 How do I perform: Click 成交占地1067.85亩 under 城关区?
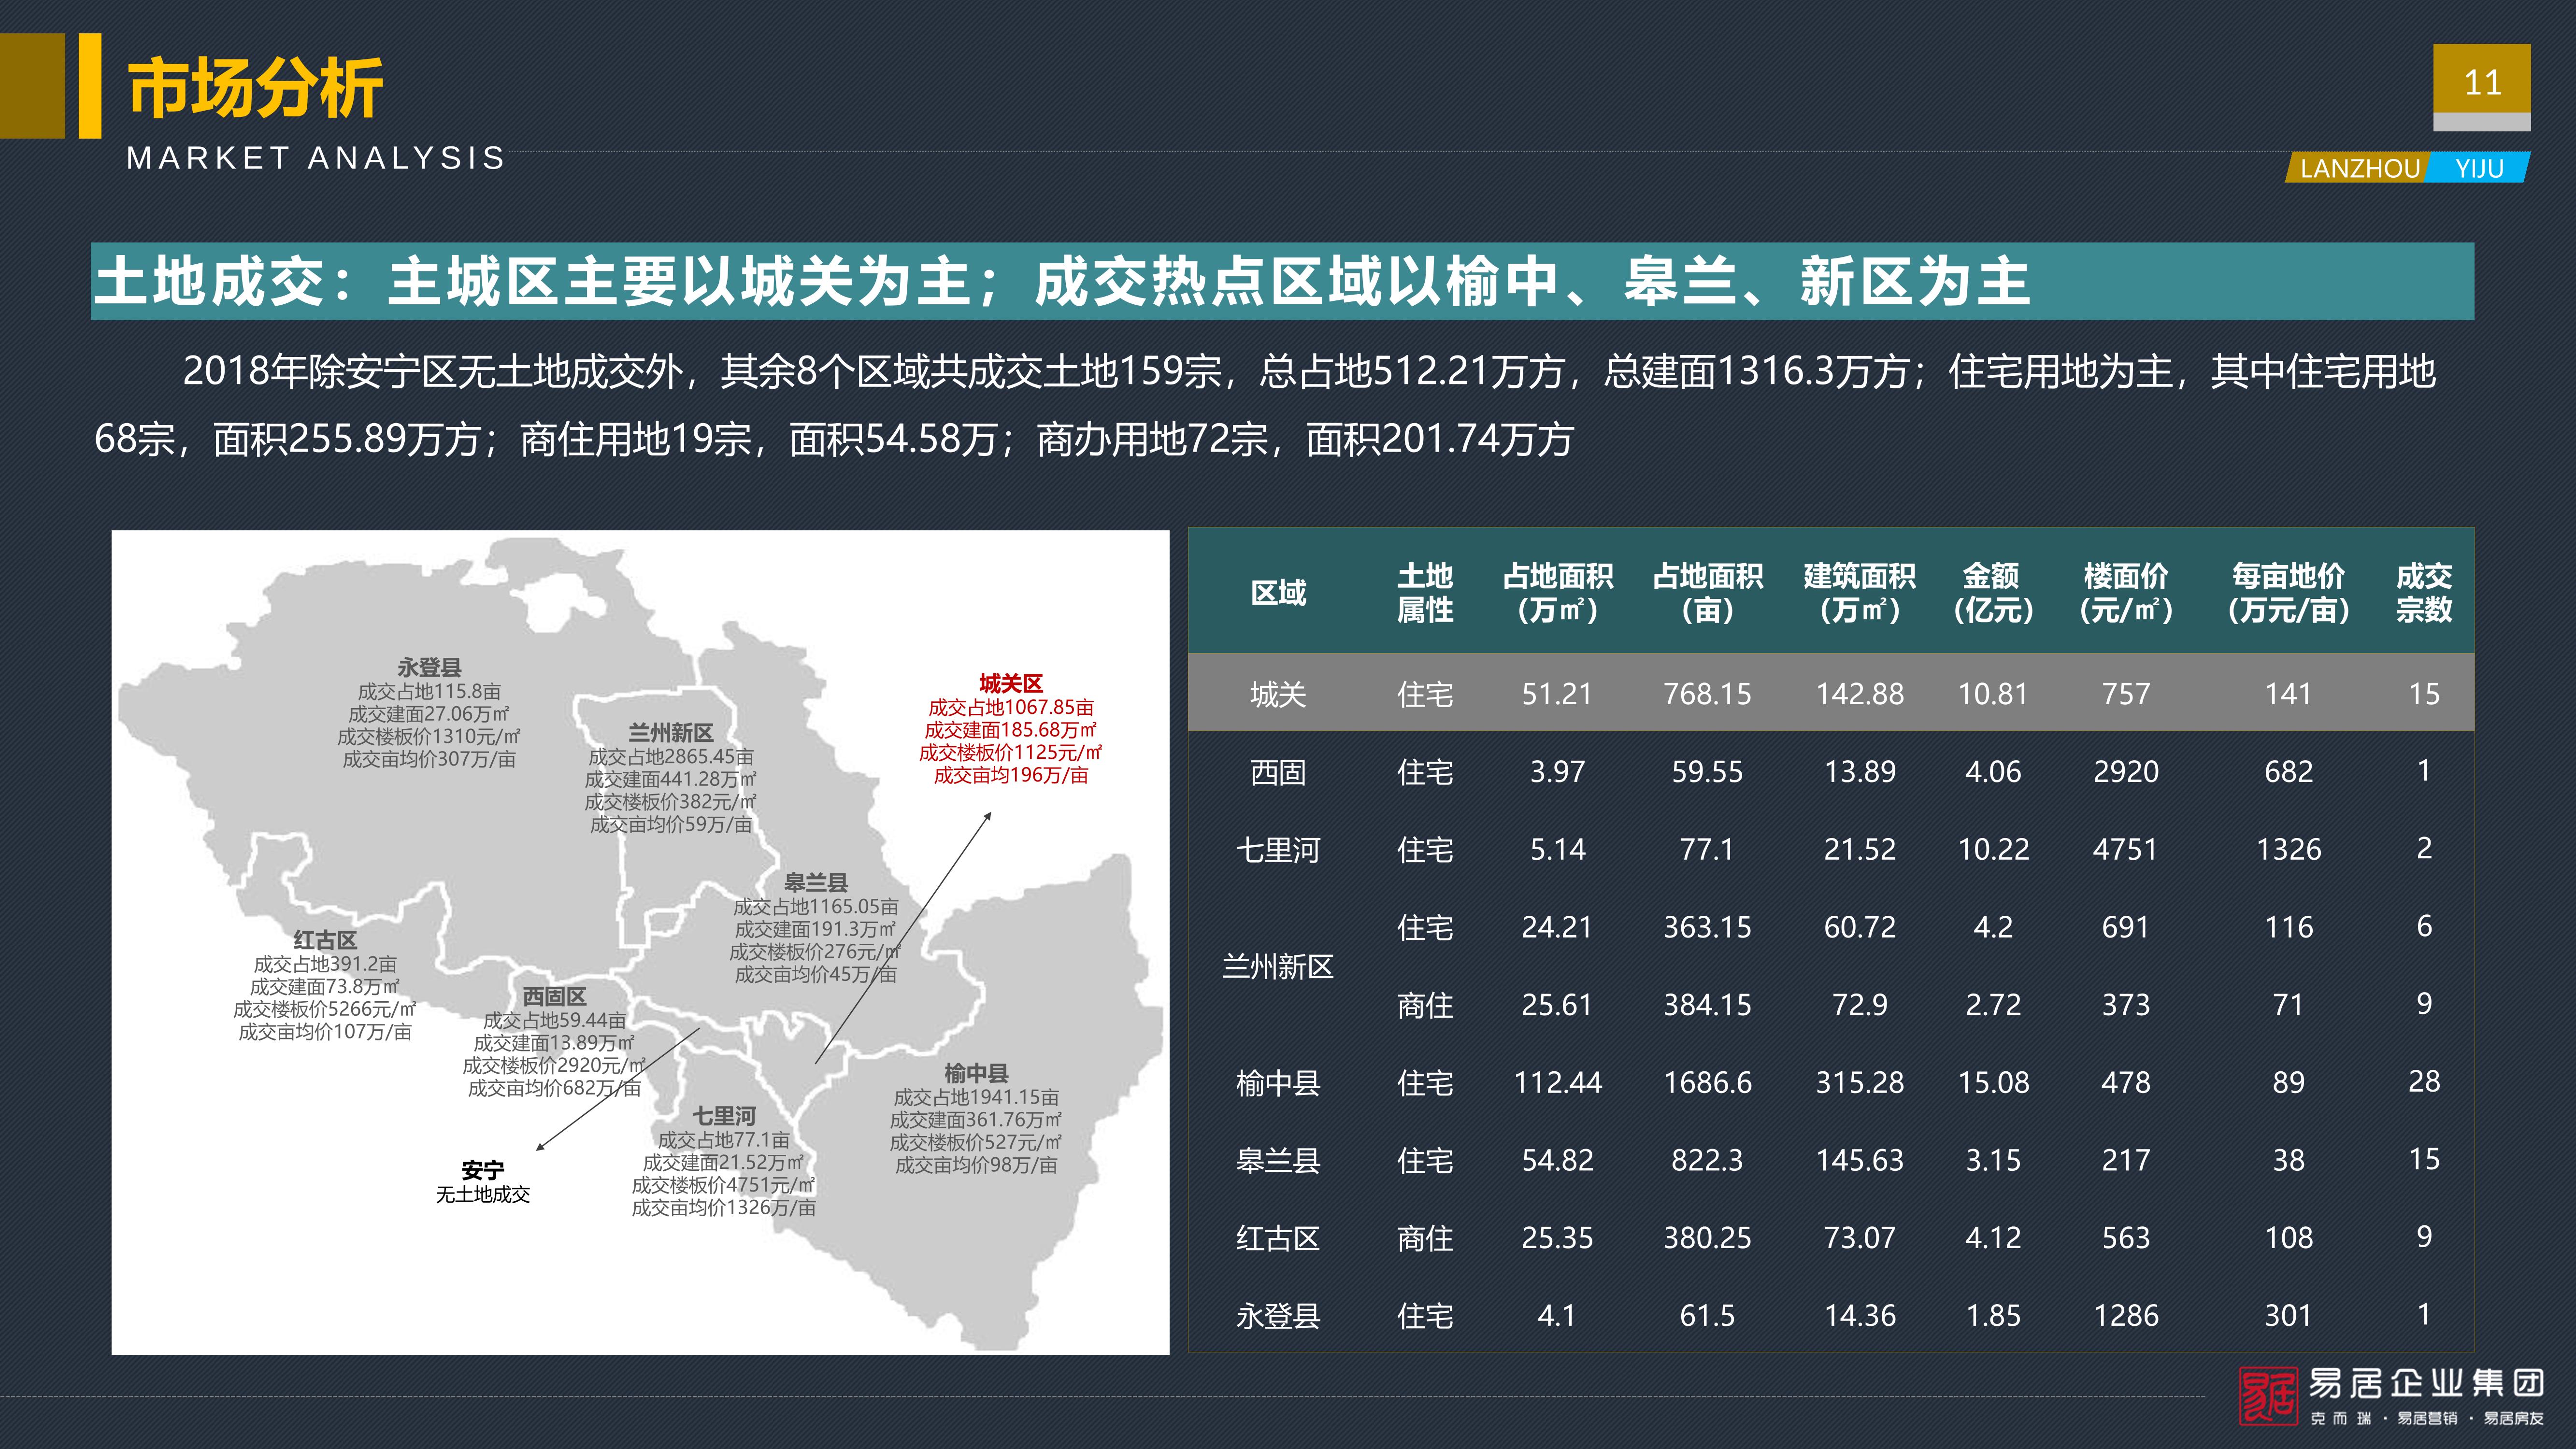tap(1011, 707)
